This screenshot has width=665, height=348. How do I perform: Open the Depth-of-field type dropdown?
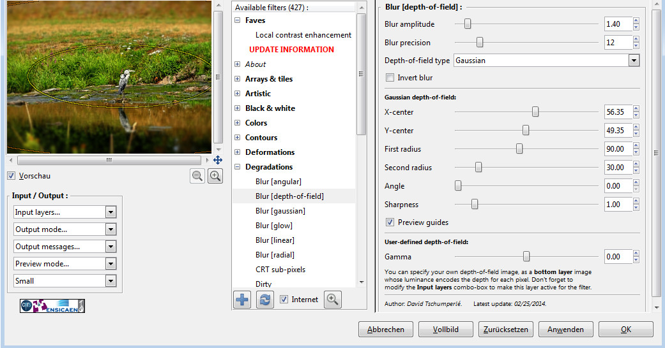(633, 61)
